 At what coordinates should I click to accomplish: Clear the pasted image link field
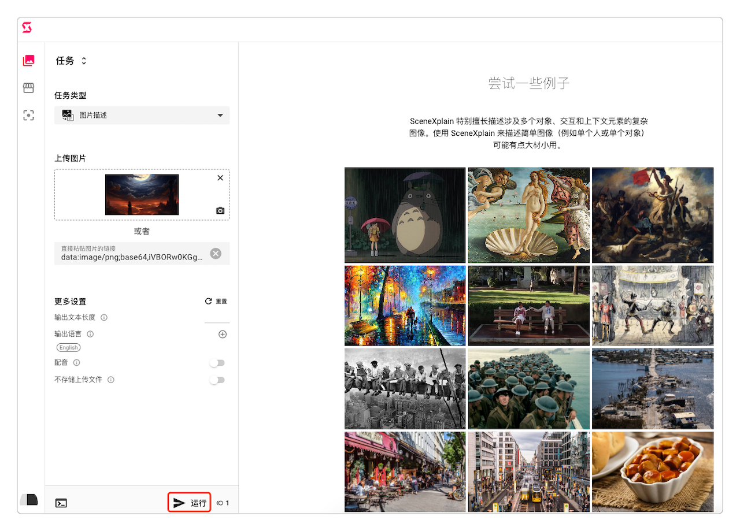click(216, 253)
